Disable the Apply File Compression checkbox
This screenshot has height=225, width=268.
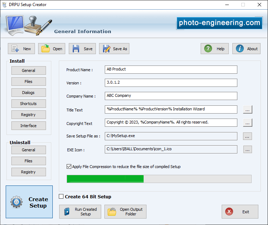(69, 167)
